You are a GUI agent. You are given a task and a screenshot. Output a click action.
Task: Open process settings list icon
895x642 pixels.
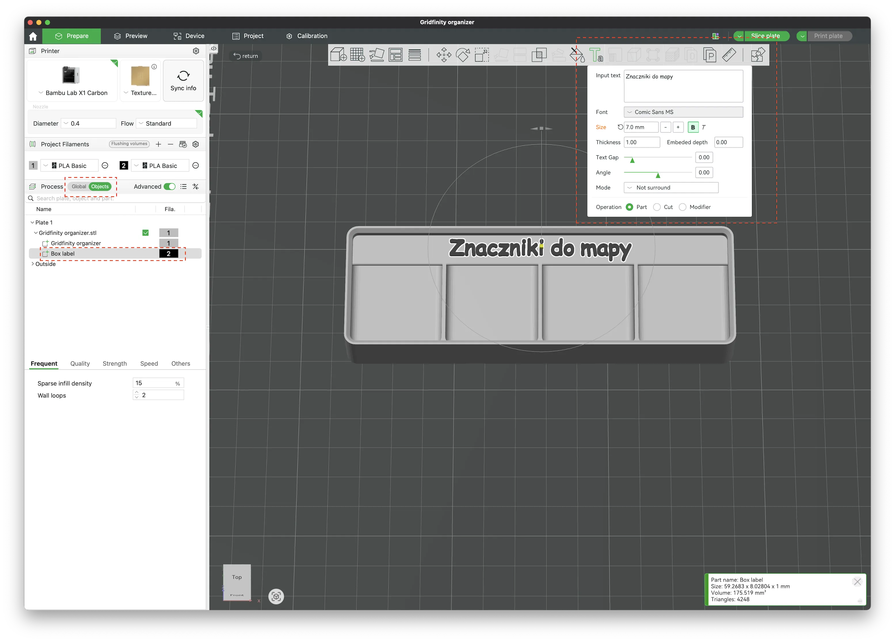[184, 187]
